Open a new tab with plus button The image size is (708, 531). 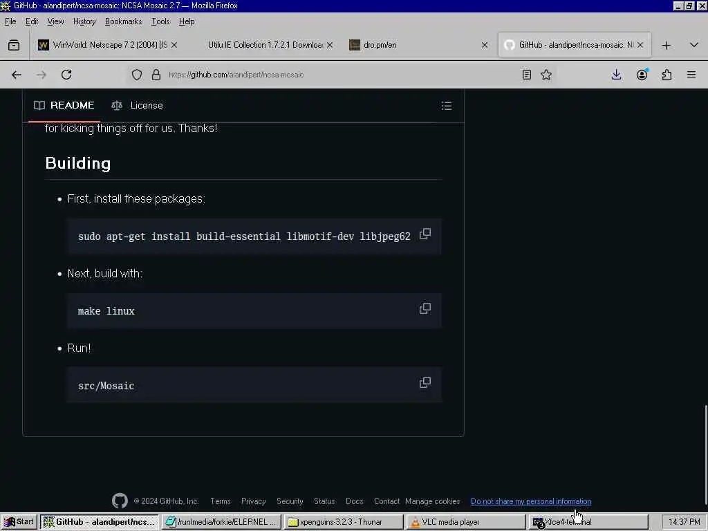click(666, 45)
